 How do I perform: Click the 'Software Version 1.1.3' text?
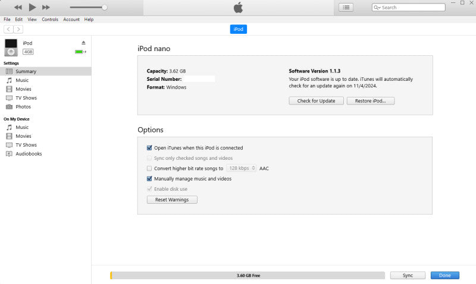[315, 71]
